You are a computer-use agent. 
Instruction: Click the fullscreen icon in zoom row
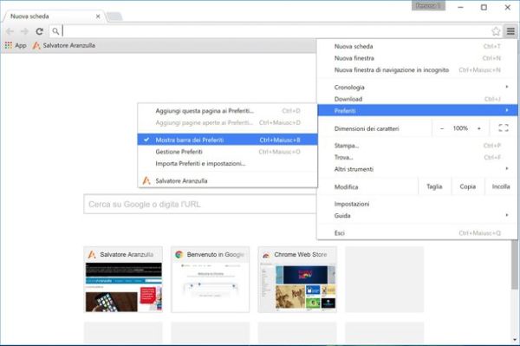(x=504, y=128)
